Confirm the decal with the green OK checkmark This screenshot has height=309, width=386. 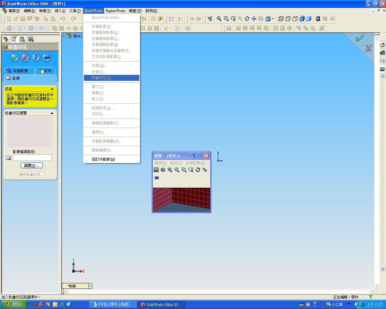coord(14,57)
